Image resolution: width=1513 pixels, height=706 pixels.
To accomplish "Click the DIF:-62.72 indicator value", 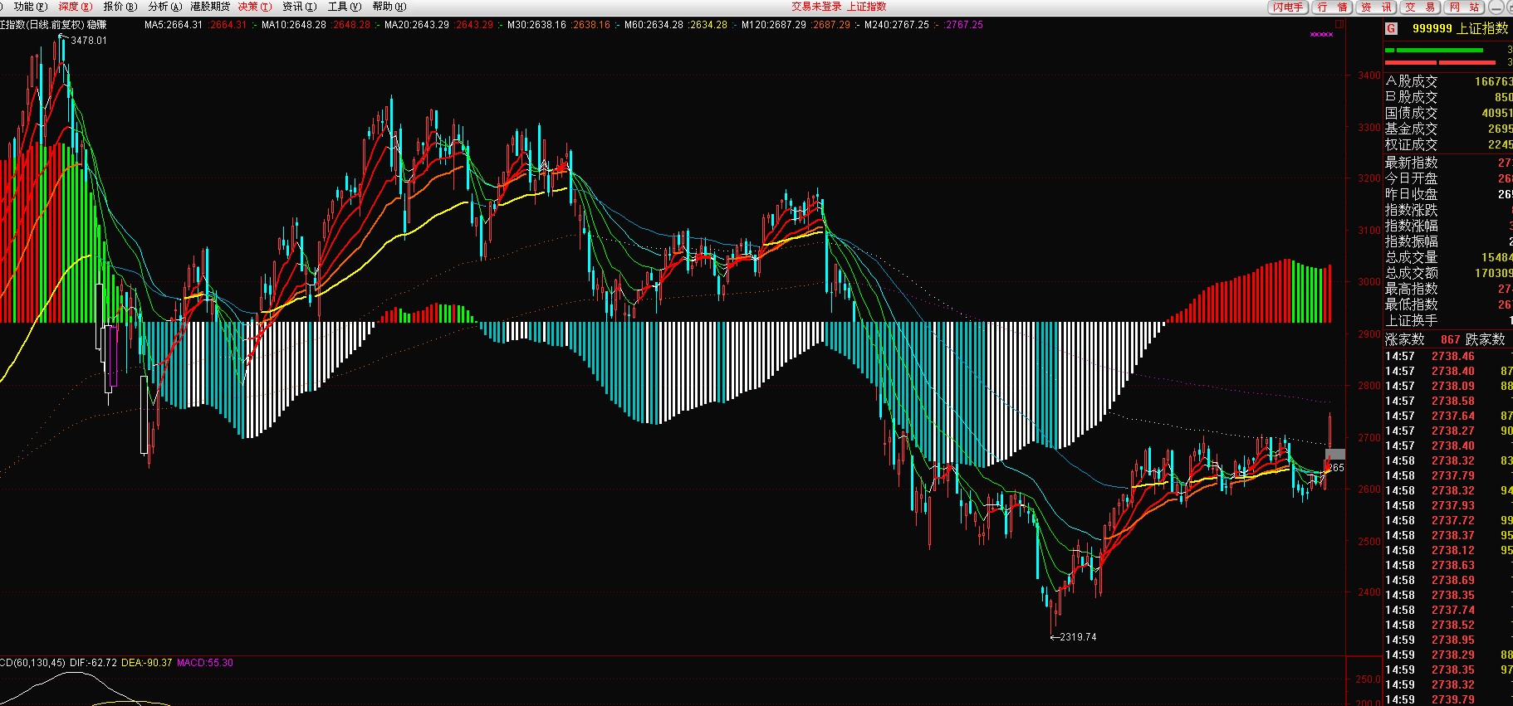I will [x=93, y=663].
